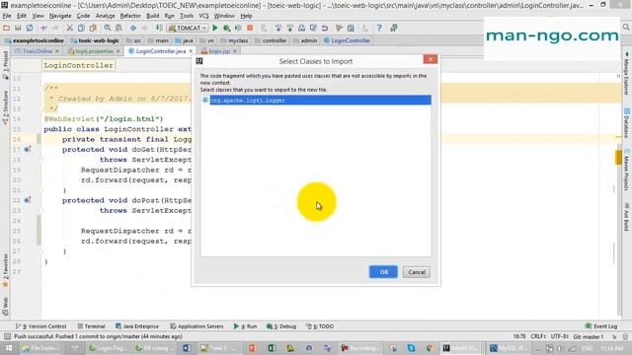632x355 pixels.
Task: Close the LoginController.java tab
Action: coord(191,51)
